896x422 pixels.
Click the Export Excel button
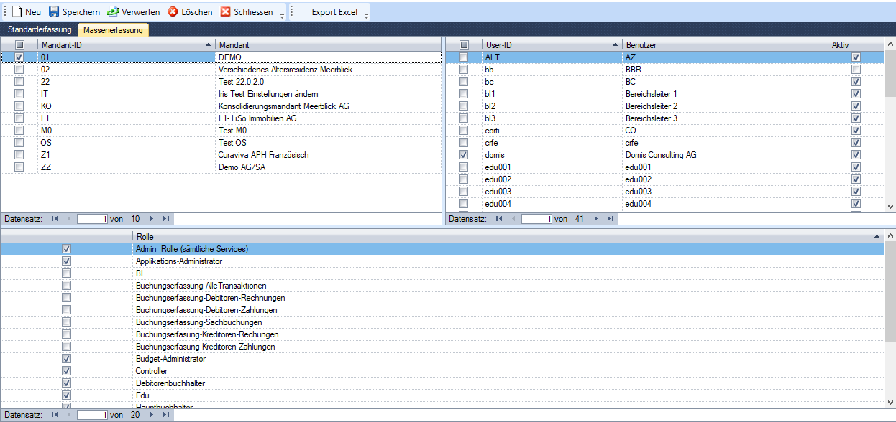coord(334,12)
